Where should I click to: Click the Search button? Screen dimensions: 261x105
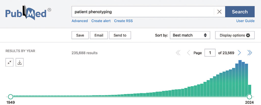[x=240, y=12]
